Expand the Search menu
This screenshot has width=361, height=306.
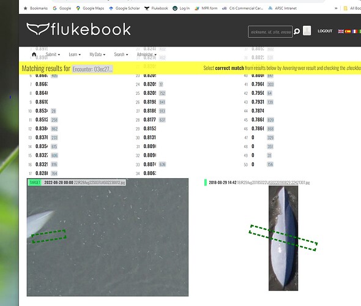(121, 54)
